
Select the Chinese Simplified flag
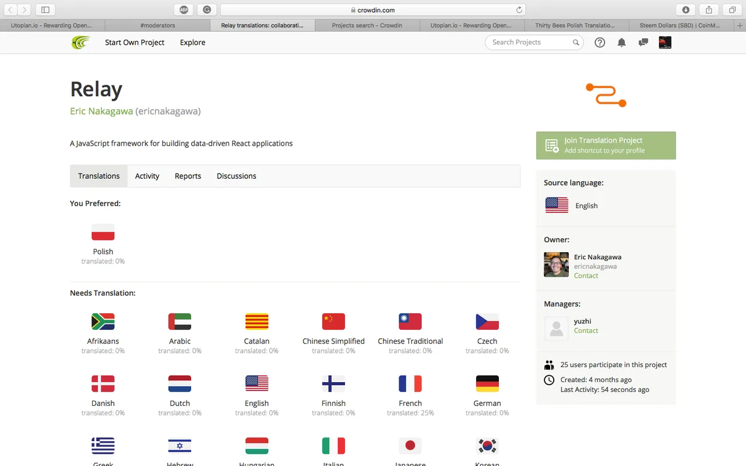[333, 322]
